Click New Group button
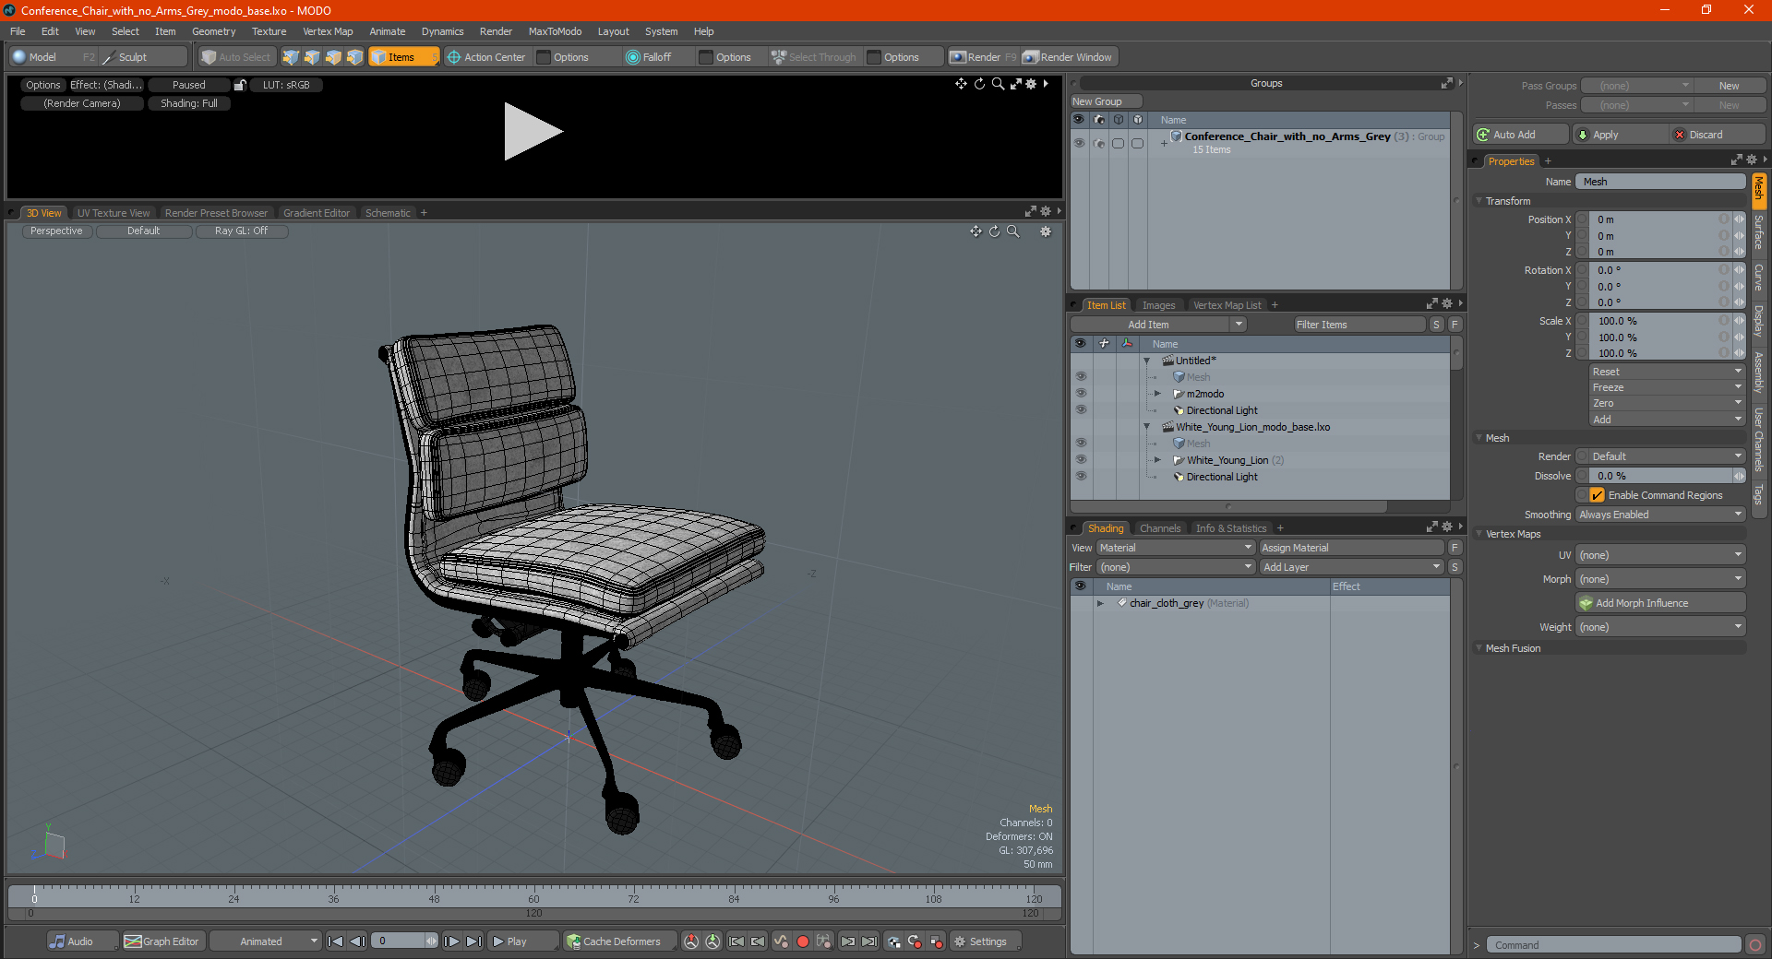Screen dimensions: 1772x959 tap(1106, 101)
